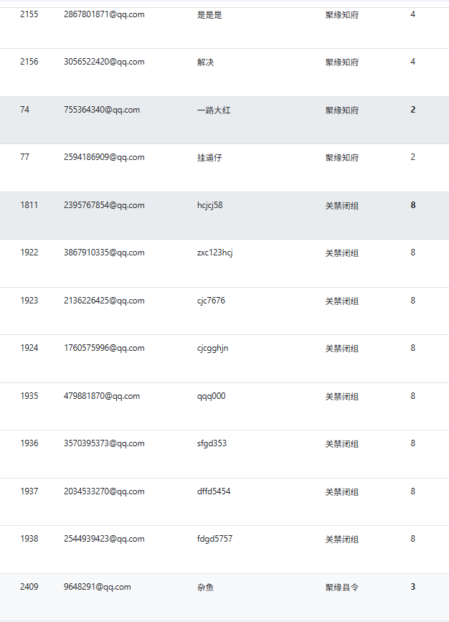Select the username cjc7676
449x622 pixels.
click(211, 301)
